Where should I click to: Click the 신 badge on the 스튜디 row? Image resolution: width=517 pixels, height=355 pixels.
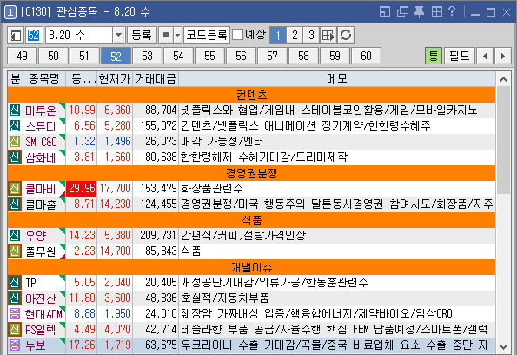point(15,125)
